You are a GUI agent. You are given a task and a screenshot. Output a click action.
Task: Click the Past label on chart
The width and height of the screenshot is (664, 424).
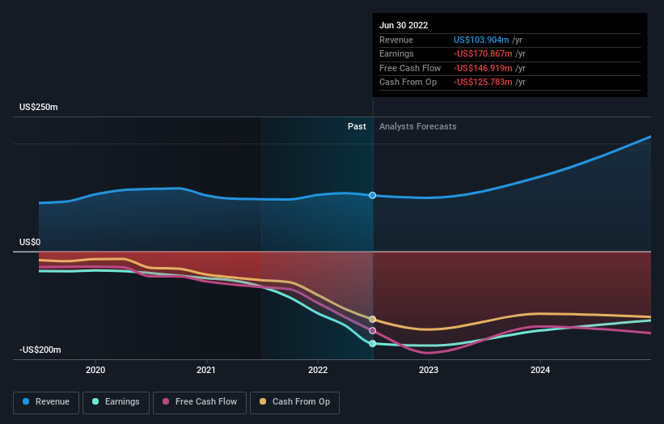(357, 126)
